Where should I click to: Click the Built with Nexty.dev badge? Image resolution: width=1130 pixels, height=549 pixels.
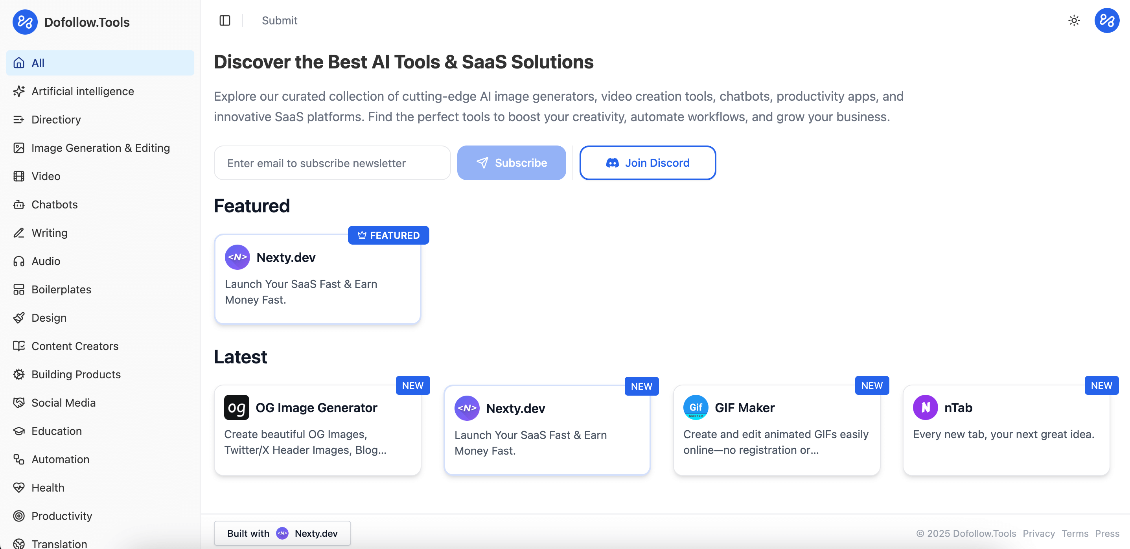[282, 533]
